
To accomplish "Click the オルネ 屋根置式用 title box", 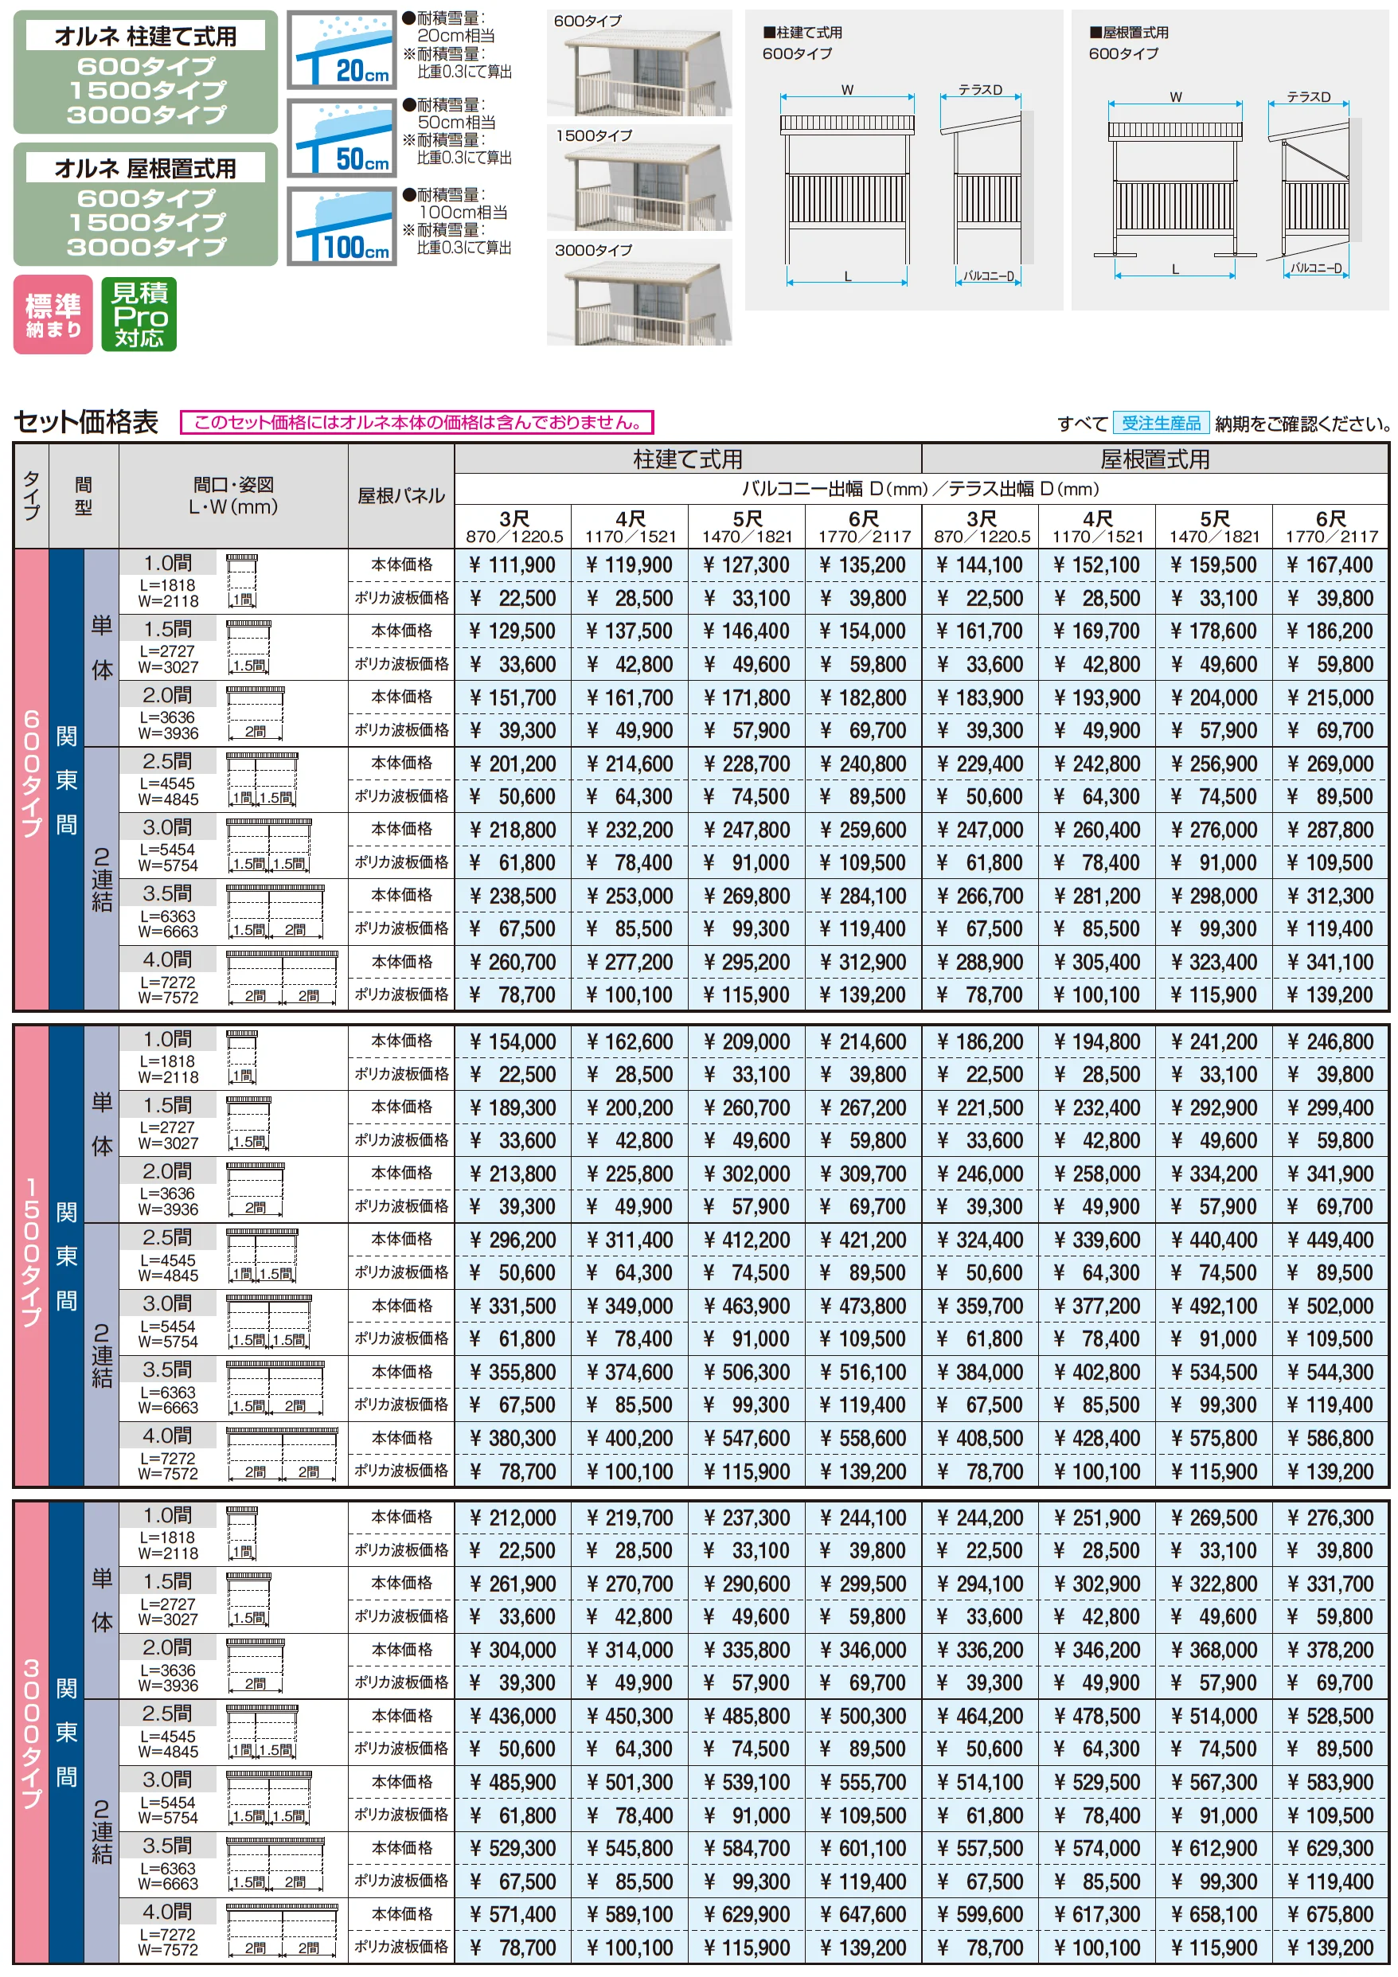I will [x=146, y=168].
